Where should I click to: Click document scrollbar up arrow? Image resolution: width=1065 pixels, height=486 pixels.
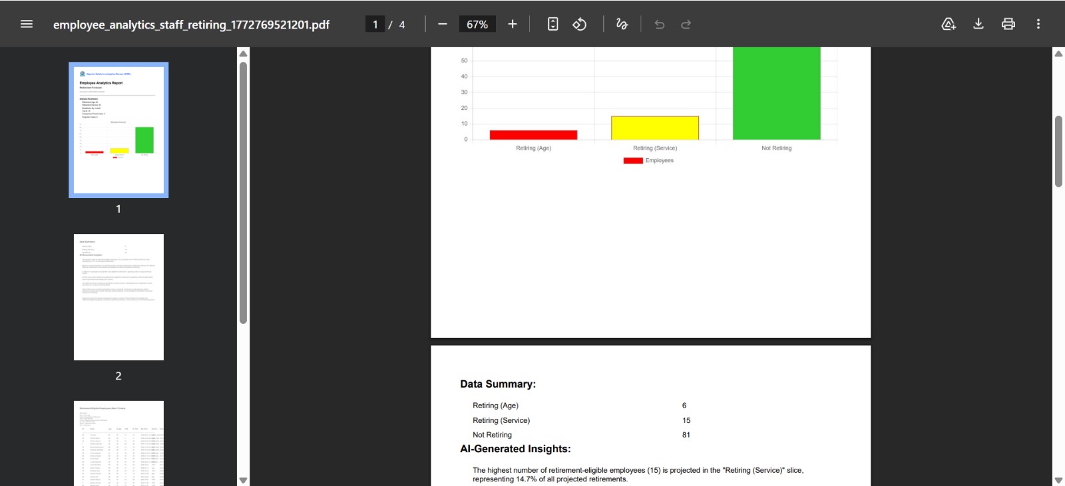(1058, 53)
